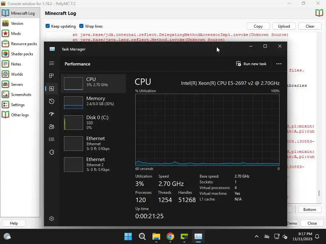Open Minecraft Log tab in PollyMC
The height and width of the screenshot is (244, 326).
tap(20, 13)
